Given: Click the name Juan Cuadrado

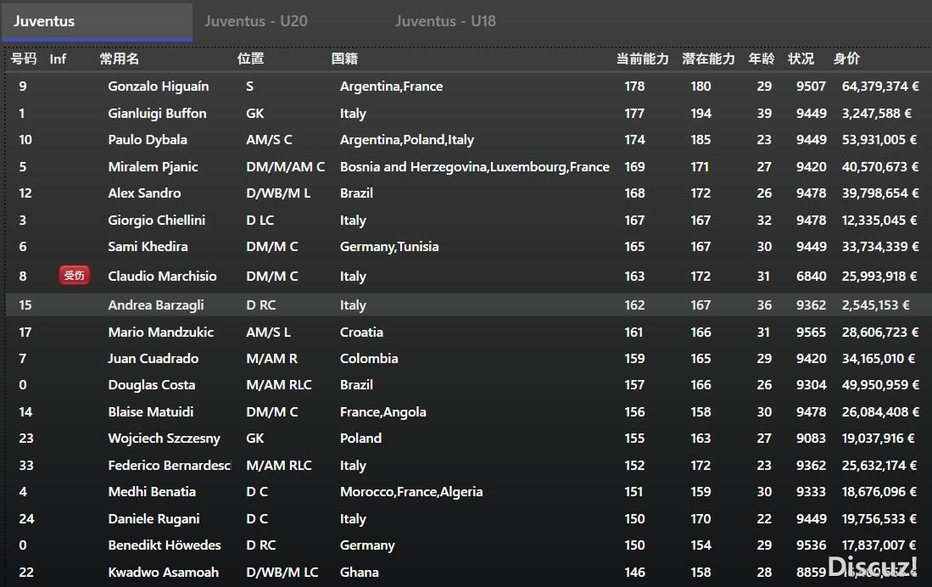Looking at the screenshot, I should 153,359.
